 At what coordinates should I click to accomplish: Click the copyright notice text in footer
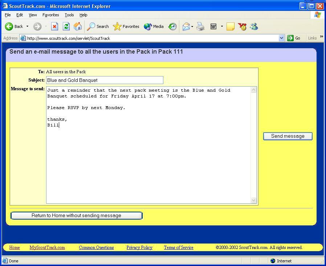(x=259, y=247)
